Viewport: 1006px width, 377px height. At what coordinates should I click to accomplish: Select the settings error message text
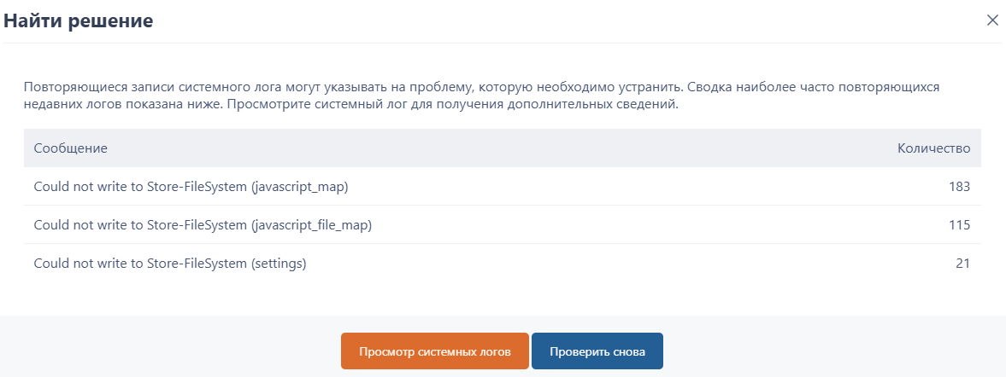click(169, 264)
